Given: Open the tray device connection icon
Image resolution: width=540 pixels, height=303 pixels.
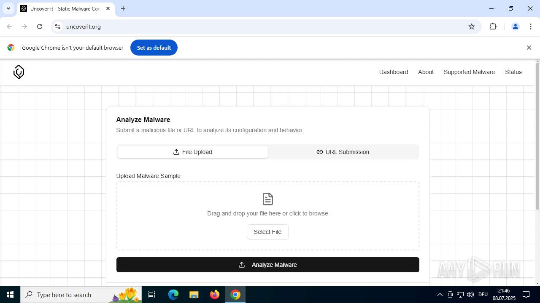Looking at the screenshot, I should [x=450, y=295].
